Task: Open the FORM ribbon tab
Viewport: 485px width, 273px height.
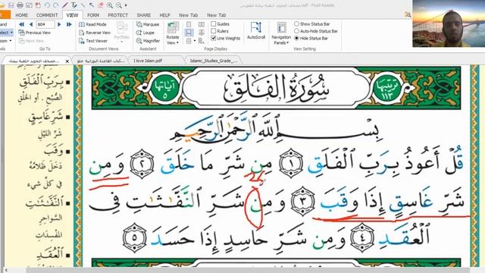Action: pos(93,15)
